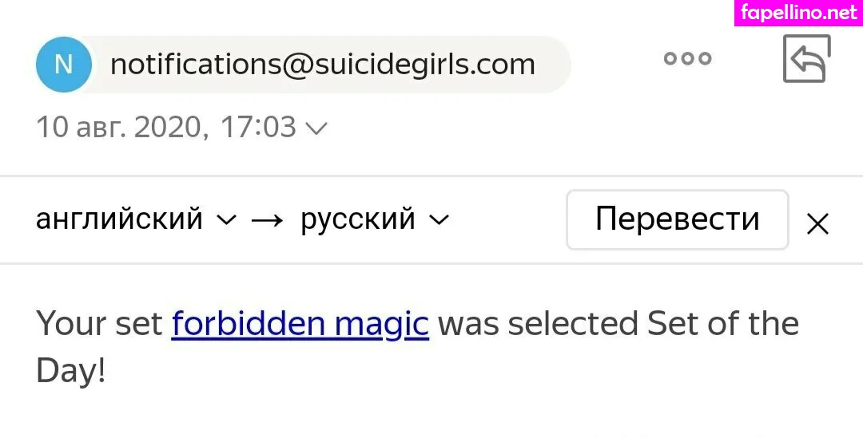Screen dimensions: 863x438
Task: Click the fapellino.net watermark label
Action: (798, 13)
